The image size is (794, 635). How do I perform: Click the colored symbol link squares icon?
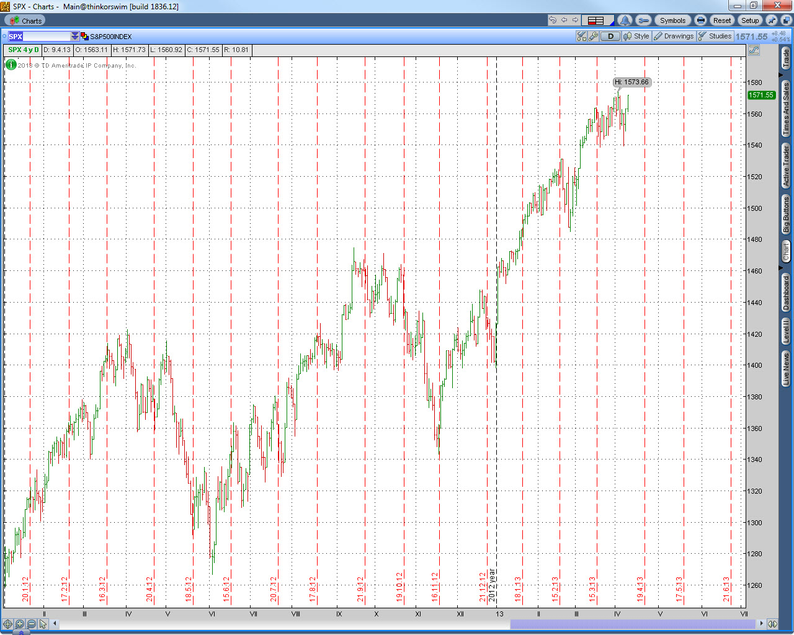pyautogui.click(x=84, y=37)
